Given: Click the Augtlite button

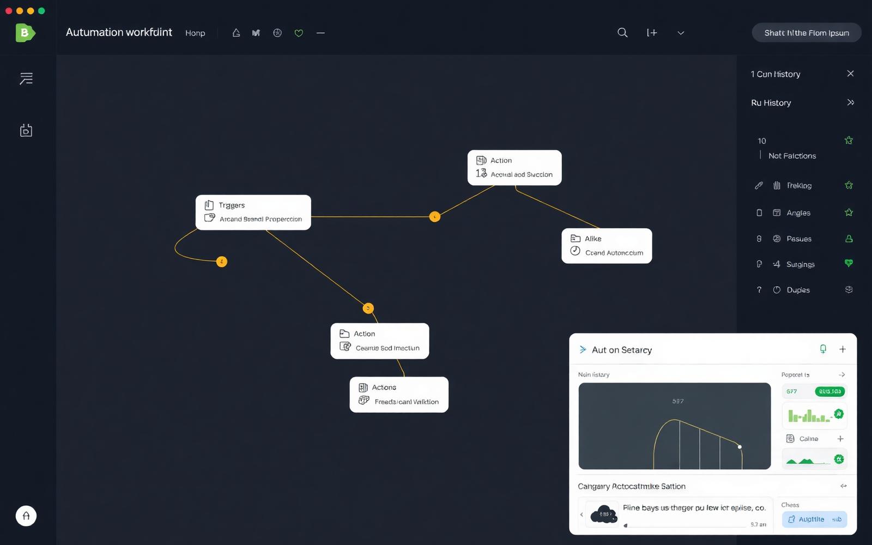Looking at the screenshot, I should 815,519.
